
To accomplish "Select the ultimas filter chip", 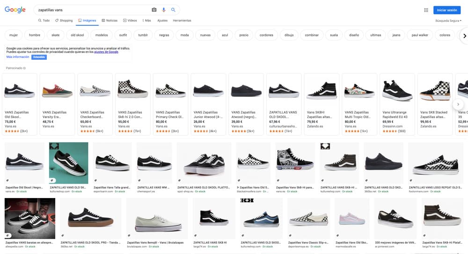I will coord(376,35).
